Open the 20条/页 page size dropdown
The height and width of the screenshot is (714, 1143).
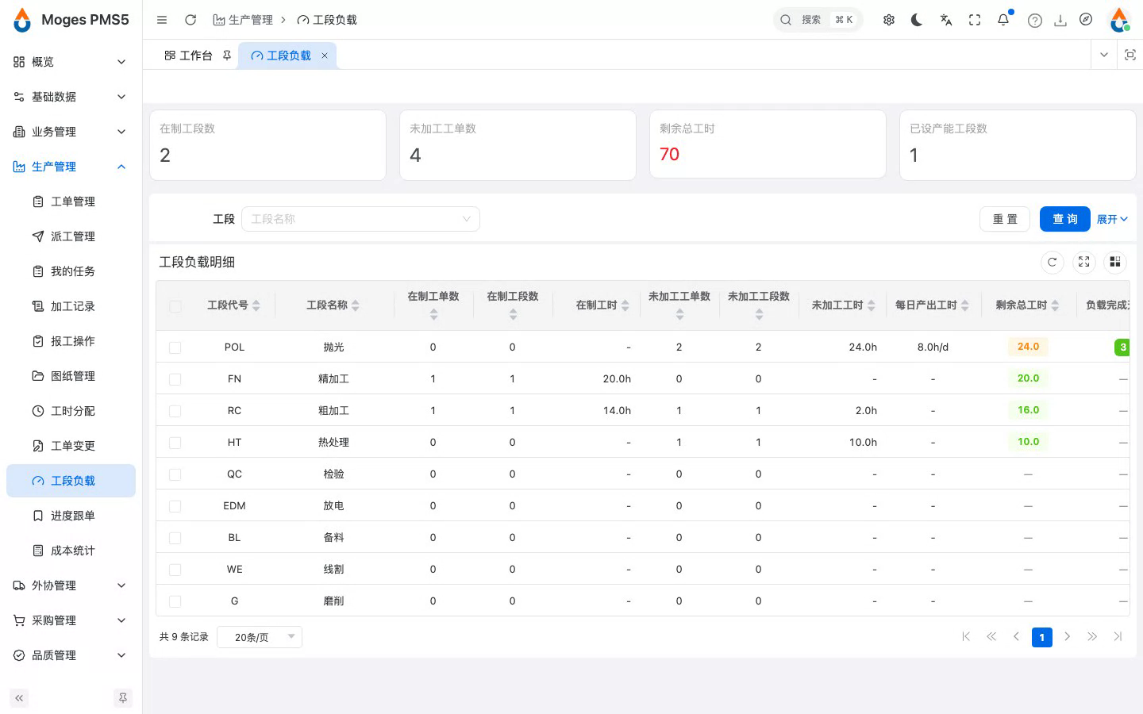pyautogui.click(x=260, y=637)
